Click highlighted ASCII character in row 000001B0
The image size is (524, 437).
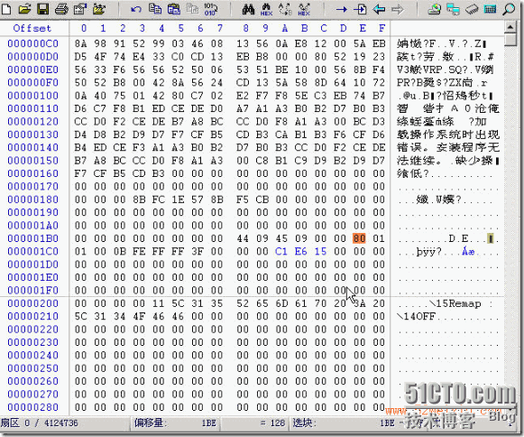(491, 238)
